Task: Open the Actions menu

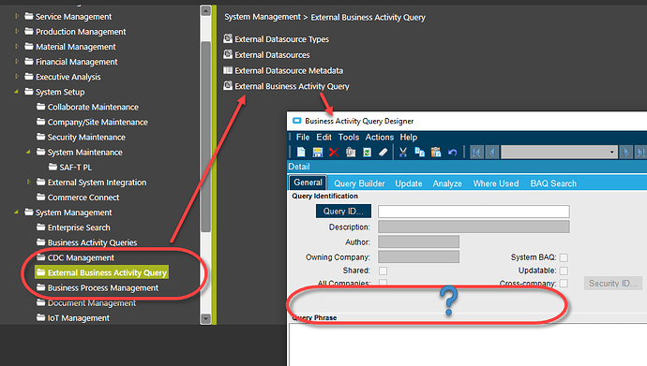Action: (379, 137)
